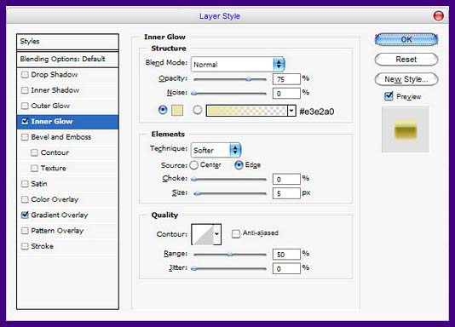This screenshot has width=455, height=327.
Task: Click the Jitter slider handle
Action: (x=194, y=269)
